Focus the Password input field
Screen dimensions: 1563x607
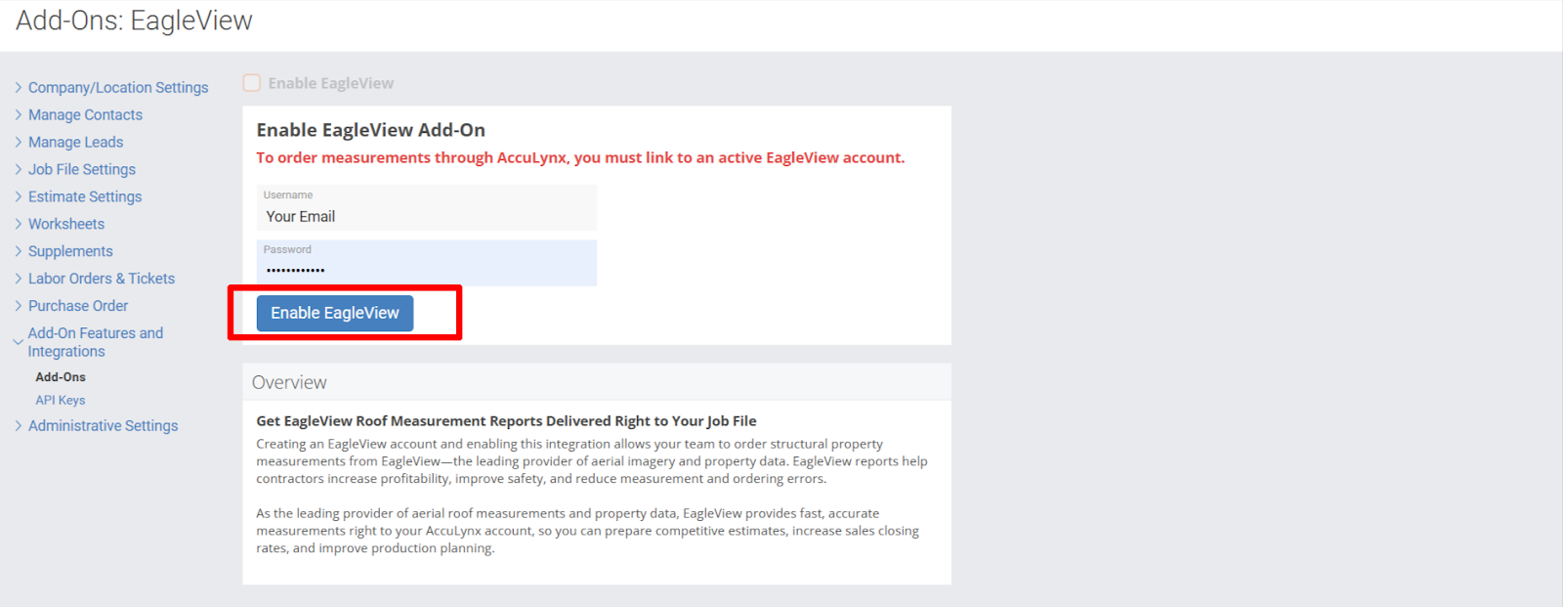pos(427,263)
